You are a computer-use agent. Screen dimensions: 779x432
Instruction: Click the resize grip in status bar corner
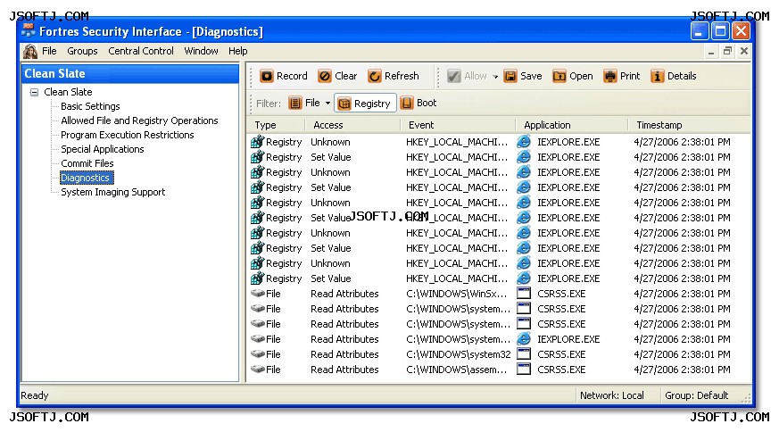746,398
